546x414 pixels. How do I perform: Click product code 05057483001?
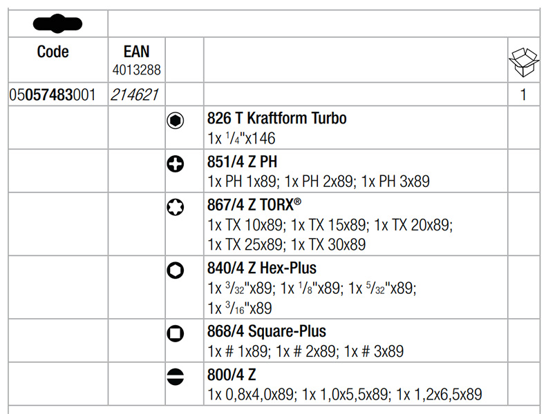coord(53,95)
